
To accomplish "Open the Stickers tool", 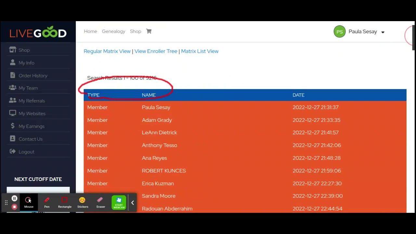I will (83, 202).
